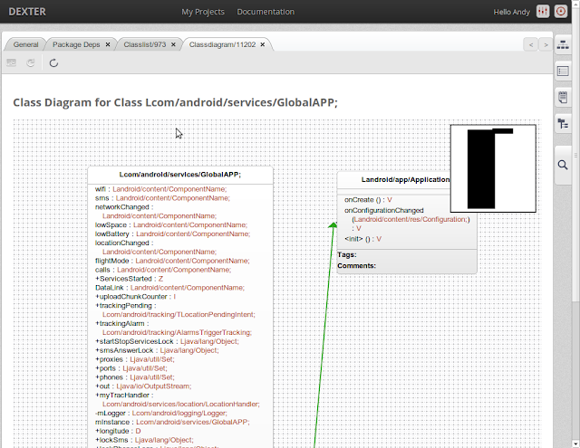Click the DataLink field row
The height and width of the screenshot is (448, 580).
[169, 287]
